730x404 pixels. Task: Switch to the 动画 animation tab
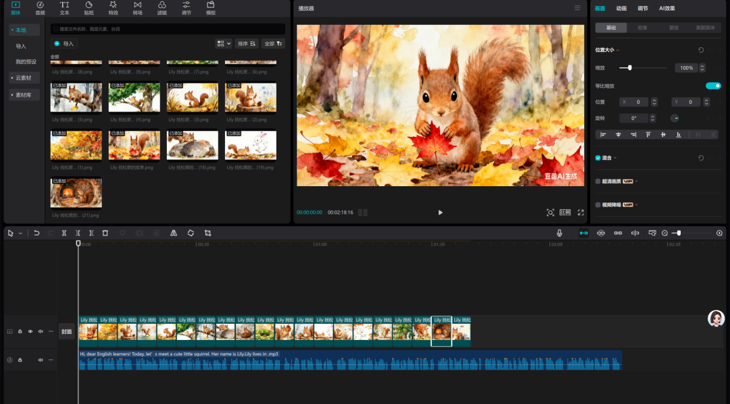click(621, 8)
